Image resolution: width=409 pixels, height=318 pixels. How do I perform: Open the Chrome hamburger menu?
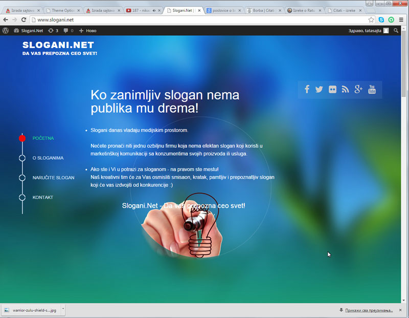pyautogui.click(x=401, y=19)
